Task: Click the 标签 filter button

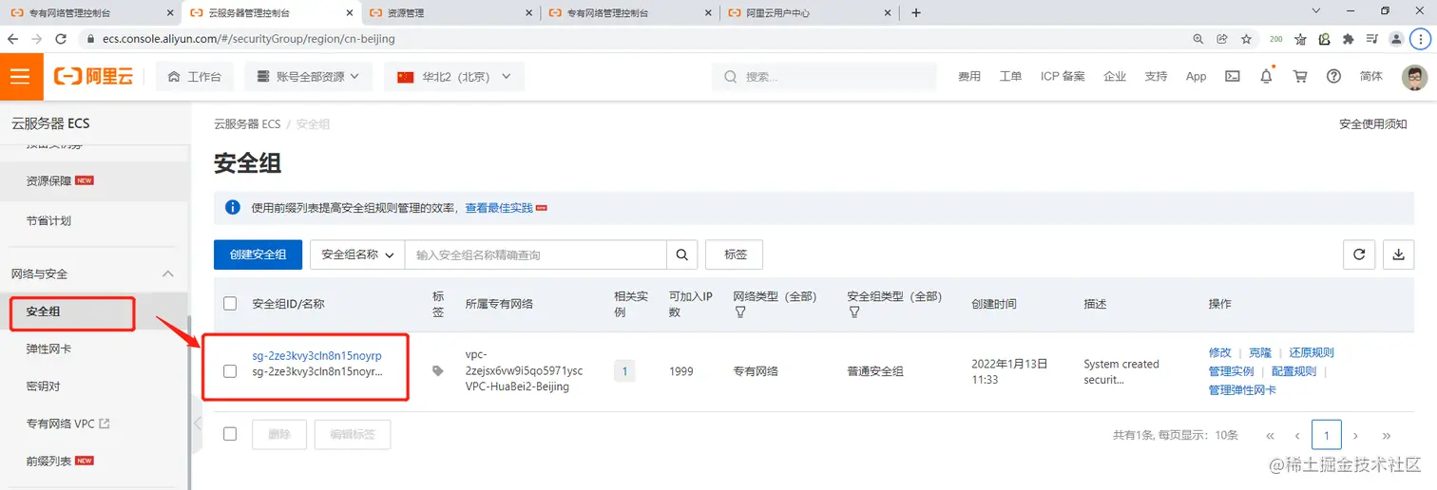Action: click(735, 254)
